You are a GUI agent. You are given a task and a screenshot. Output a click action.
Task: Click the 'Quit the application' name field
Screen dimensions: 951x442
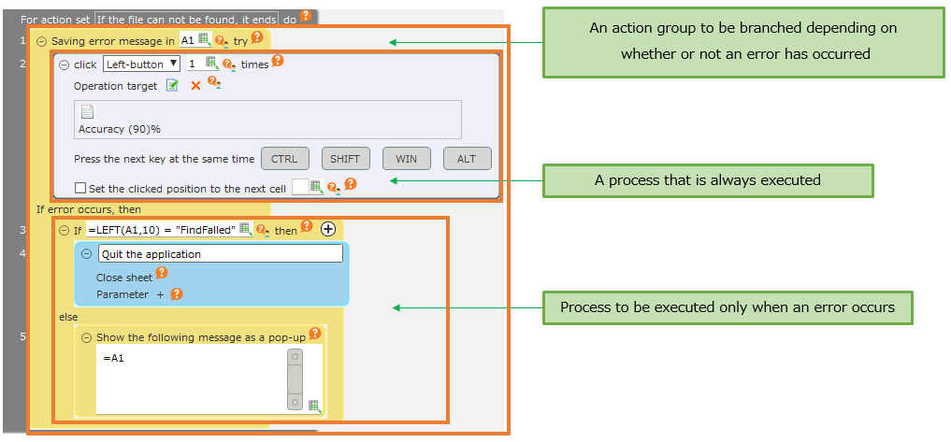coord(221,253)
